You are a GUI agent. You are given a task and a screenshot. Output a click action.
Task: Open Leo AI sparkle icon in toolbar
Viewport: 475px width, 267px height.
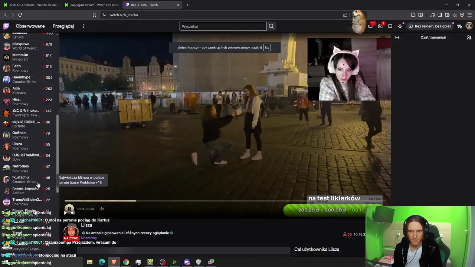tap(455, 15)
